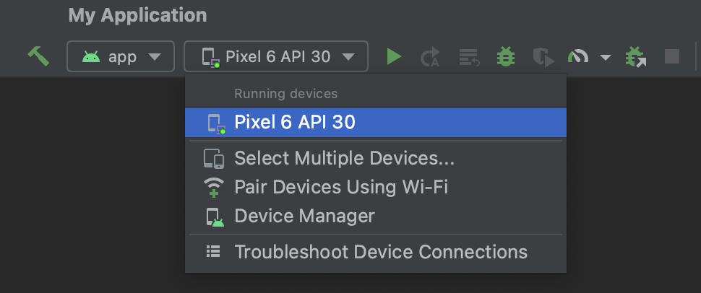Image resolution: width=701 pixels, height=293 pixels.
Task: Click the Wi-Fi pairing icon
Action: [x=213, y=187]
